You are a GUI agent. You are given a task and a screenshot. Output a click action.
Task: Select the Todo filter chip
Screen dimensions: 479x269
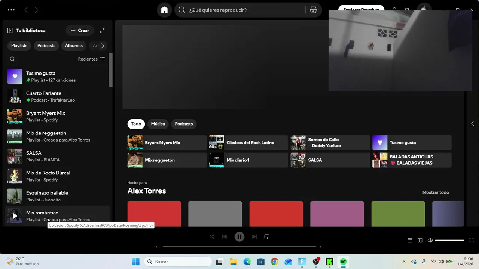[x=136, y=124]
